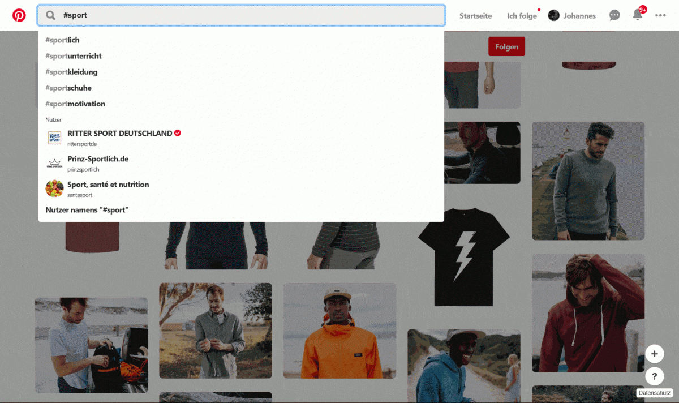Click the Prinz-Sportlich crown logo
Image resolution: width=679 pixels, height=403 pixels.
point(54,163)
